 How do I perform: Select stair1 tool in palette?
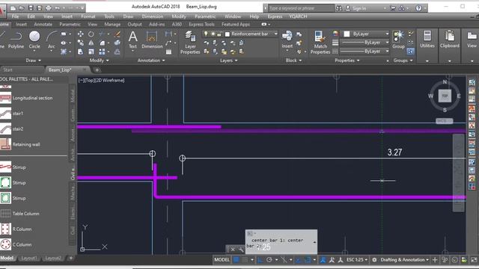(12, 114)
